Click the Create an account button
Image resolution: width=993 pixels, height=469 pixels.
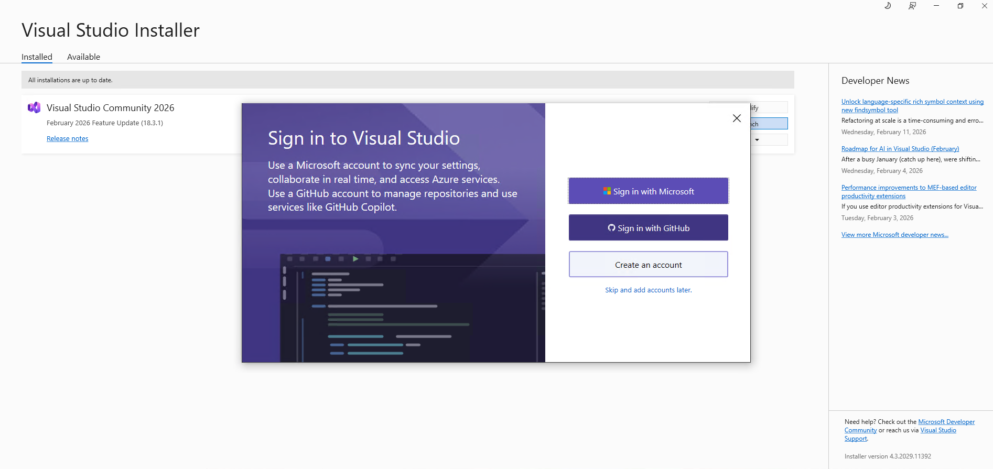pos(649,265)
